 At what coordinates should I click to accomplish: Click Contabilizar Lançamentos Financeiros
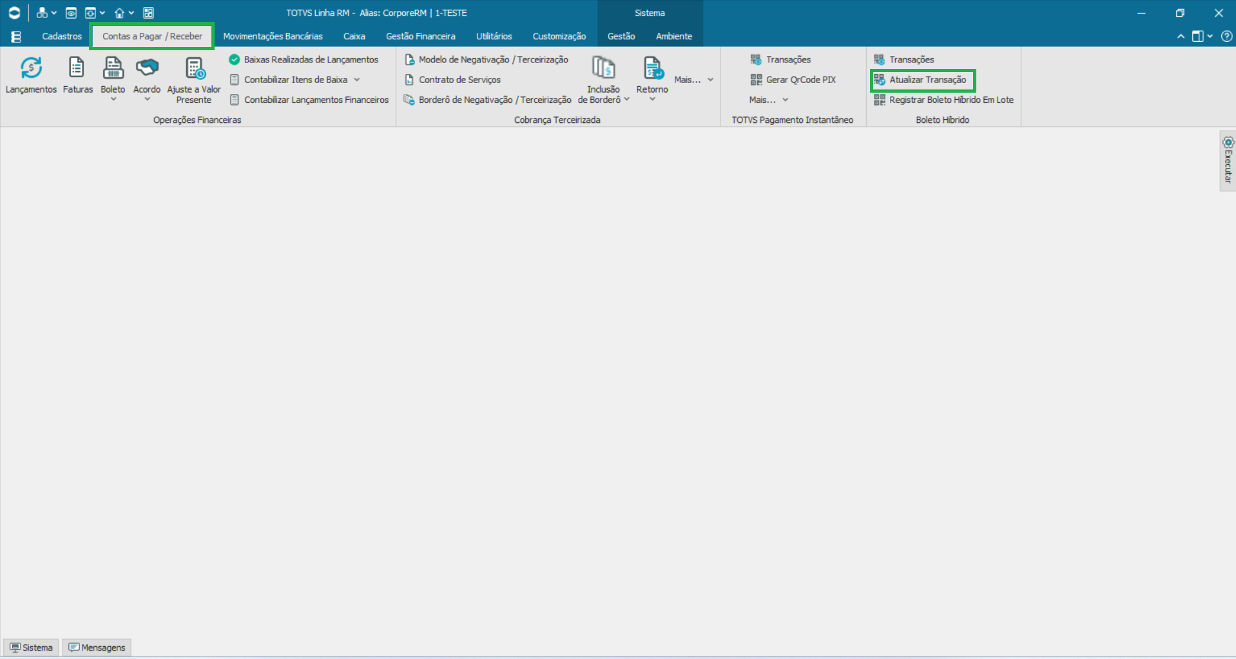[x=309, y=100]
